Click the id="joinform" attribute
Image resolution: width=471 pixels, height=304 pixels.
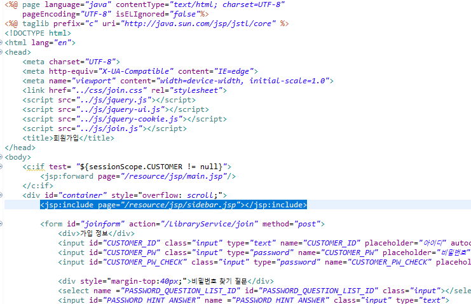point(95,224)
